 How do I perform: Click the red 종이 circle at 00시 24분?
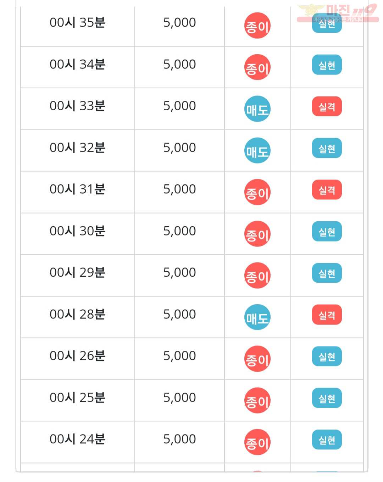coord(257,442)
